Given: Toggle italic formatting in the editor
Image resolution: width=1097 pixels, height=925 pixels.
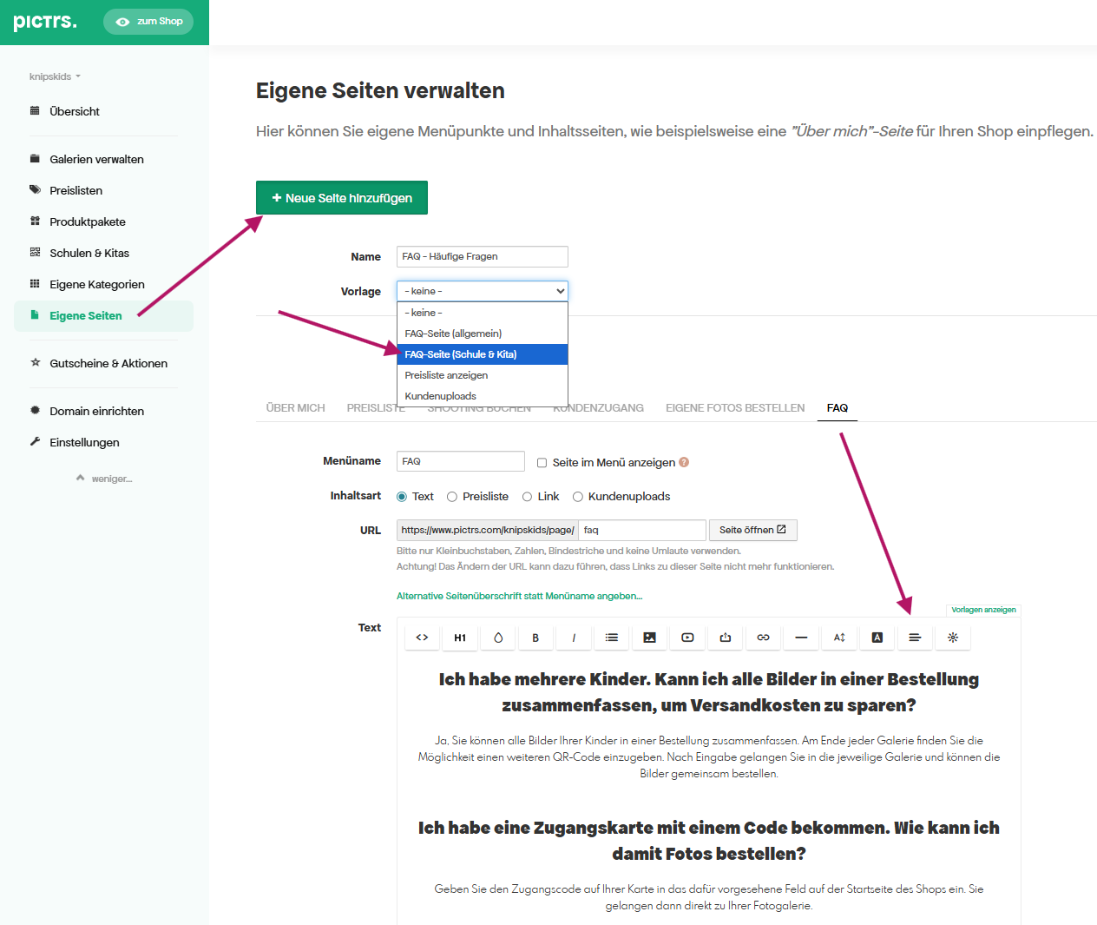Looking at the screenshot, I should [574, 638].
